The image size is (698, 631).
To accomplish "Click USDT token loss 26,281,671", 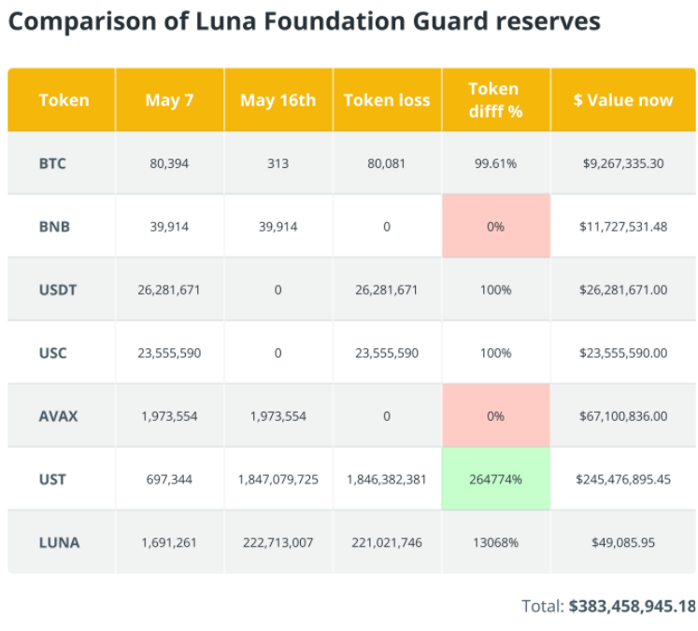I will point(387,290).
